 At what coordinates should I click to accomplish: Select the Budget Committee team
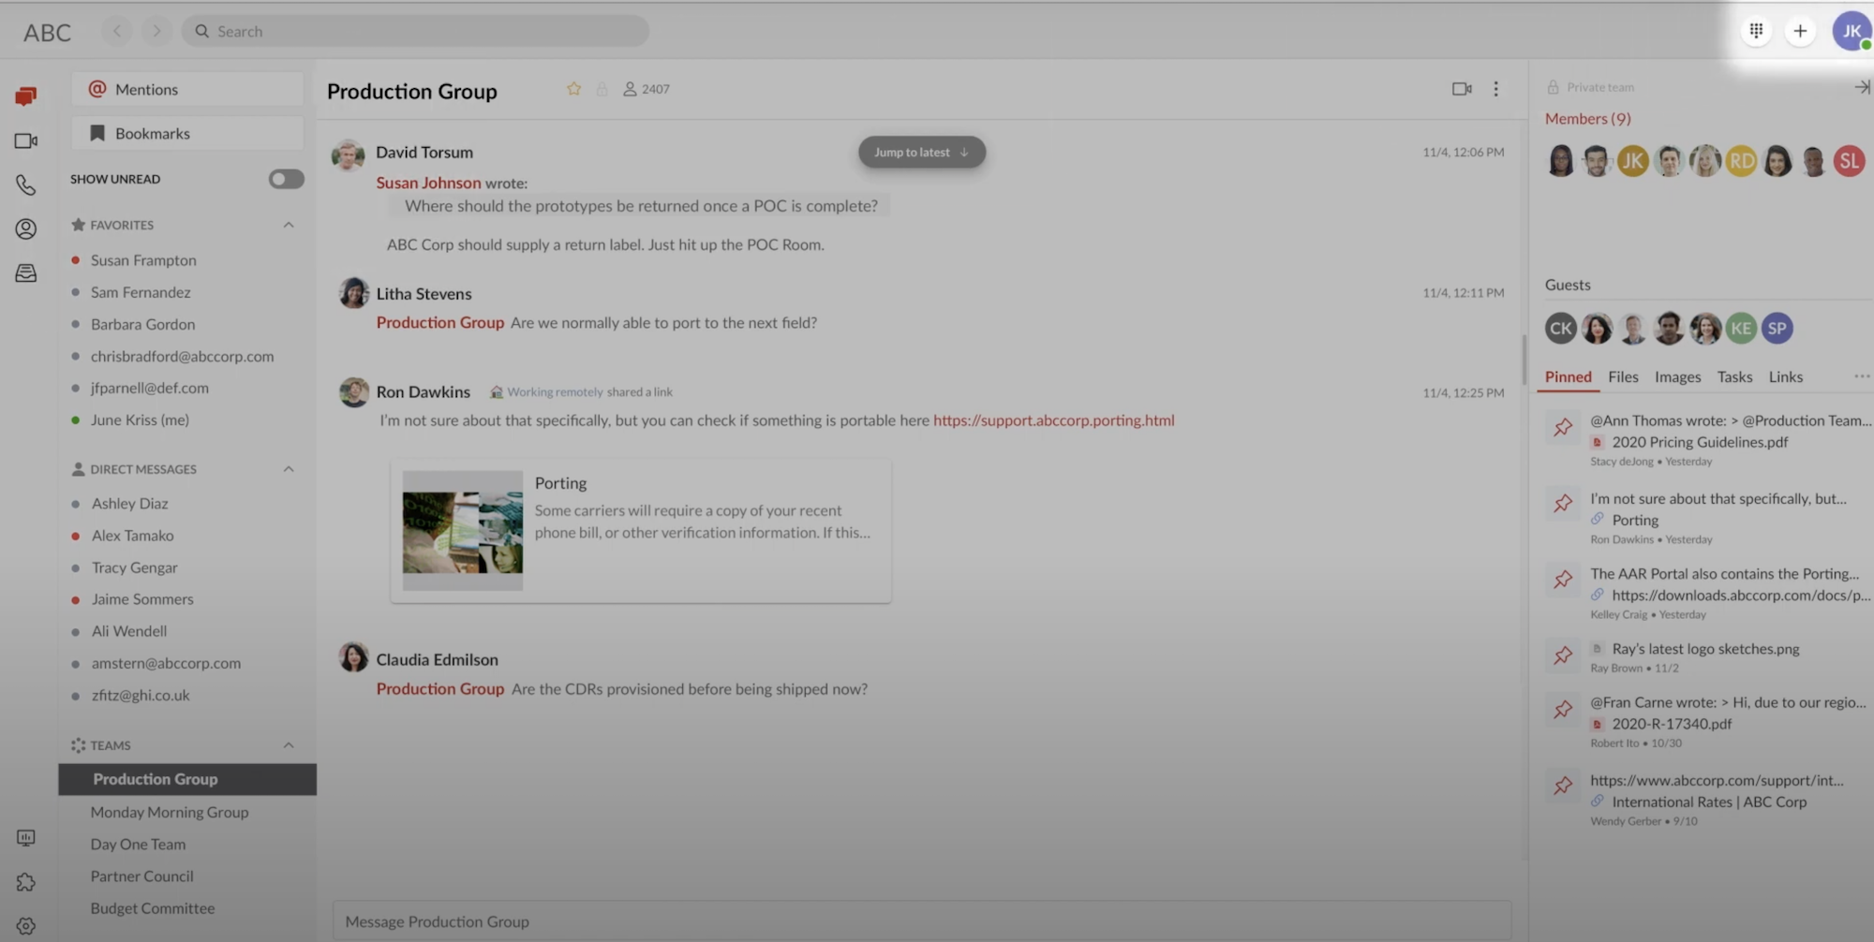click(187, 908)
